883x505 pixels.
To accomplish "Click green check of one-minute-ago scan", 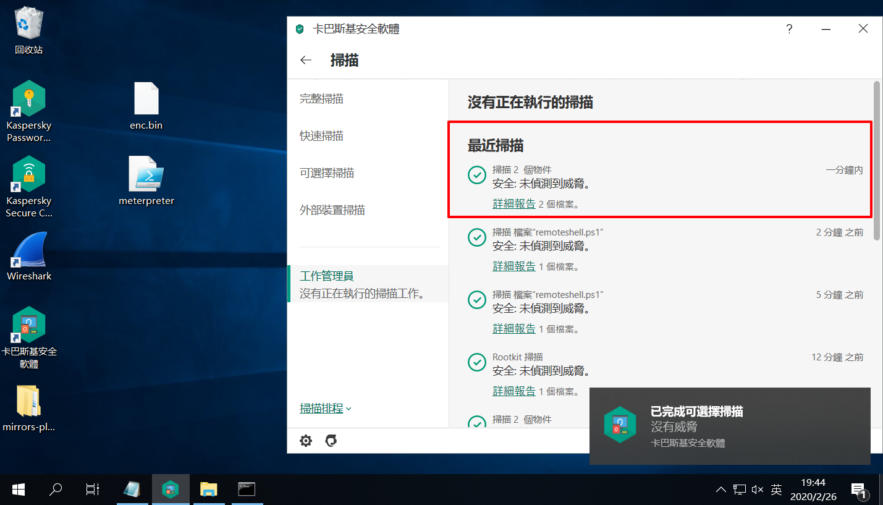I will point(476,175).
